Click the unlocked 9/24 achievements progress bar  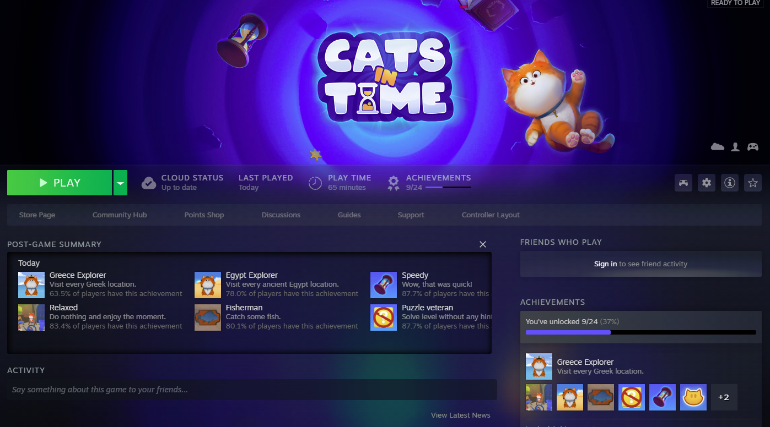click(x=641, y=332)
